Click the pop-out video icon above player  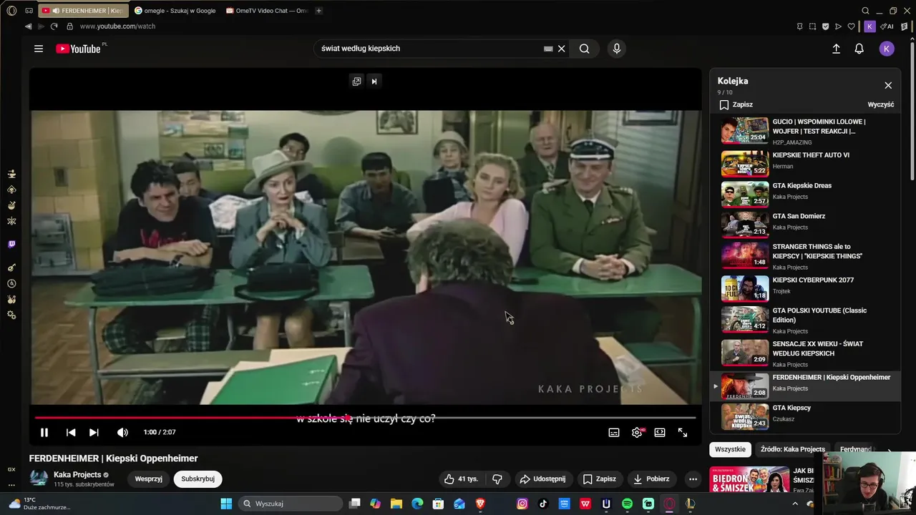[x=356, y=82]
